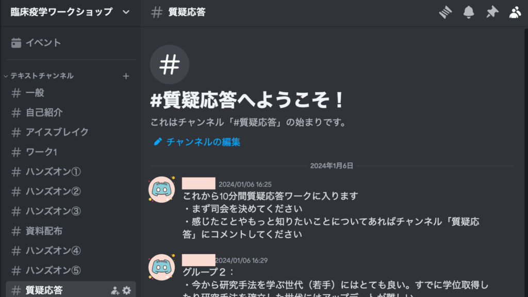The height and width of the screenshot is (297, 528).
Task: Select the 資料配布 channel
Action: (x=71, y=231)
